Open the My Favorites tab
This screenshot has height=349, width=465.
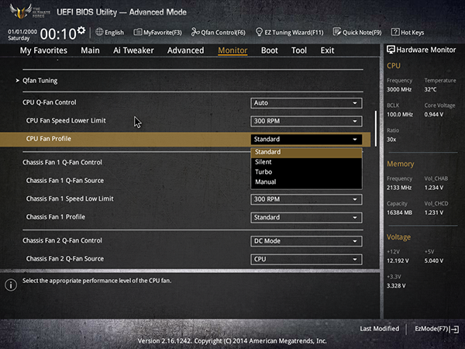pyautogui.click(x=43, y=50)
